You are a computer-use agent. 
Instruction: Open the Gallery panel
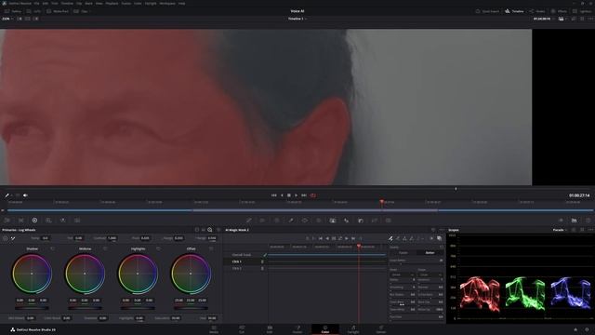click(x=13, y=11)
